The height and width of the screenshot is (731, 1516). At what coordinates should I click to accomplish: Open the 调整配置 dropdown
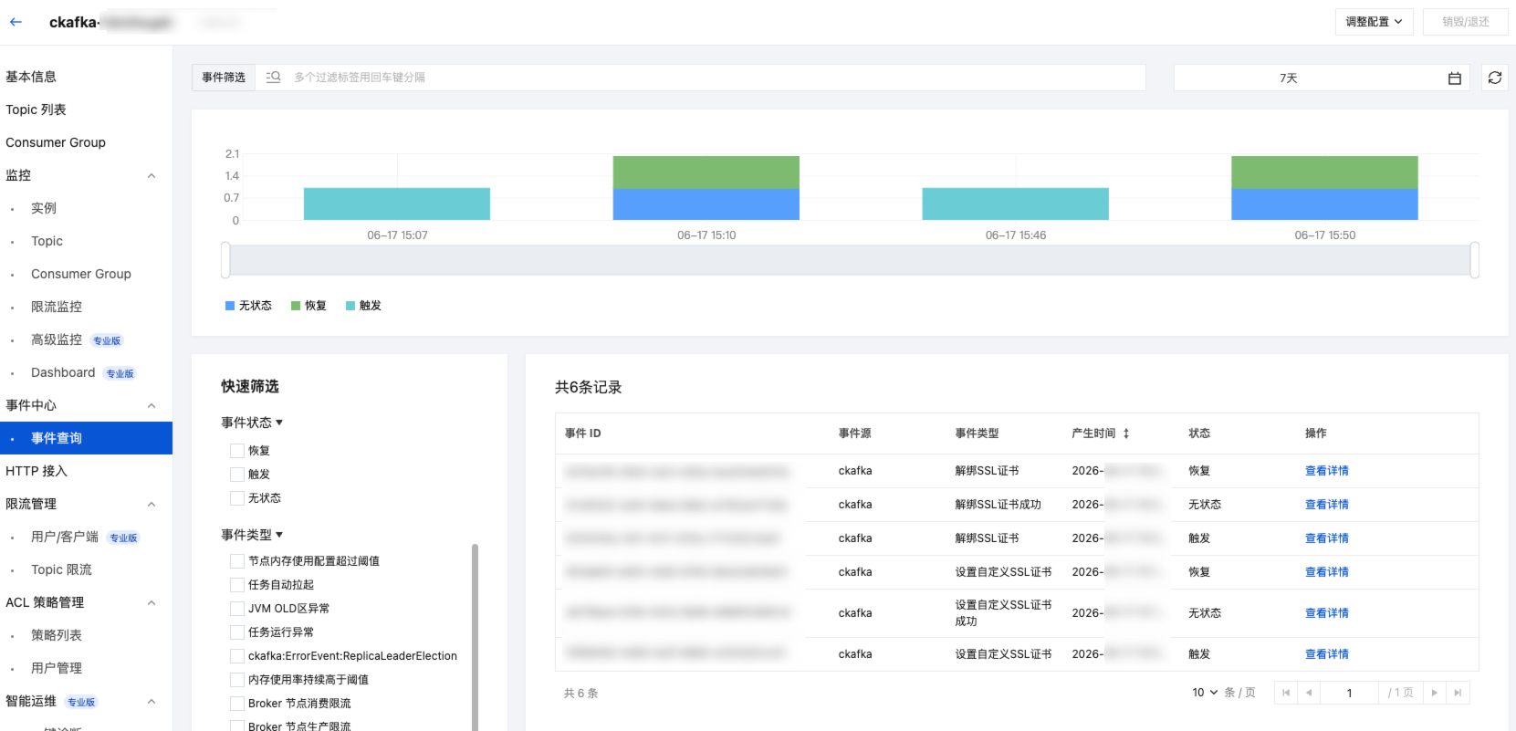pyautogui.click(x=1374, y=22)
